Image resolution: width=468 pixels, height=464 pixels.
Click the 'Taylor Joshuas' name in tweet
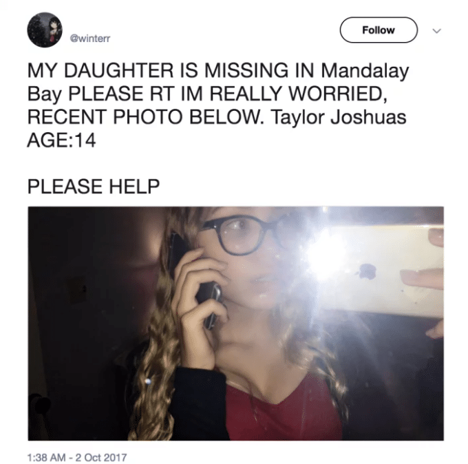click(338, 117)
